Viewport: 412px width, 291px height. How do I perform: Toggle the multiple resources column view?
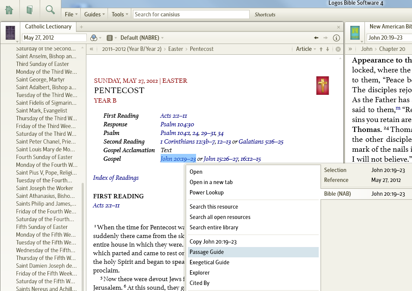coord(109,38)
